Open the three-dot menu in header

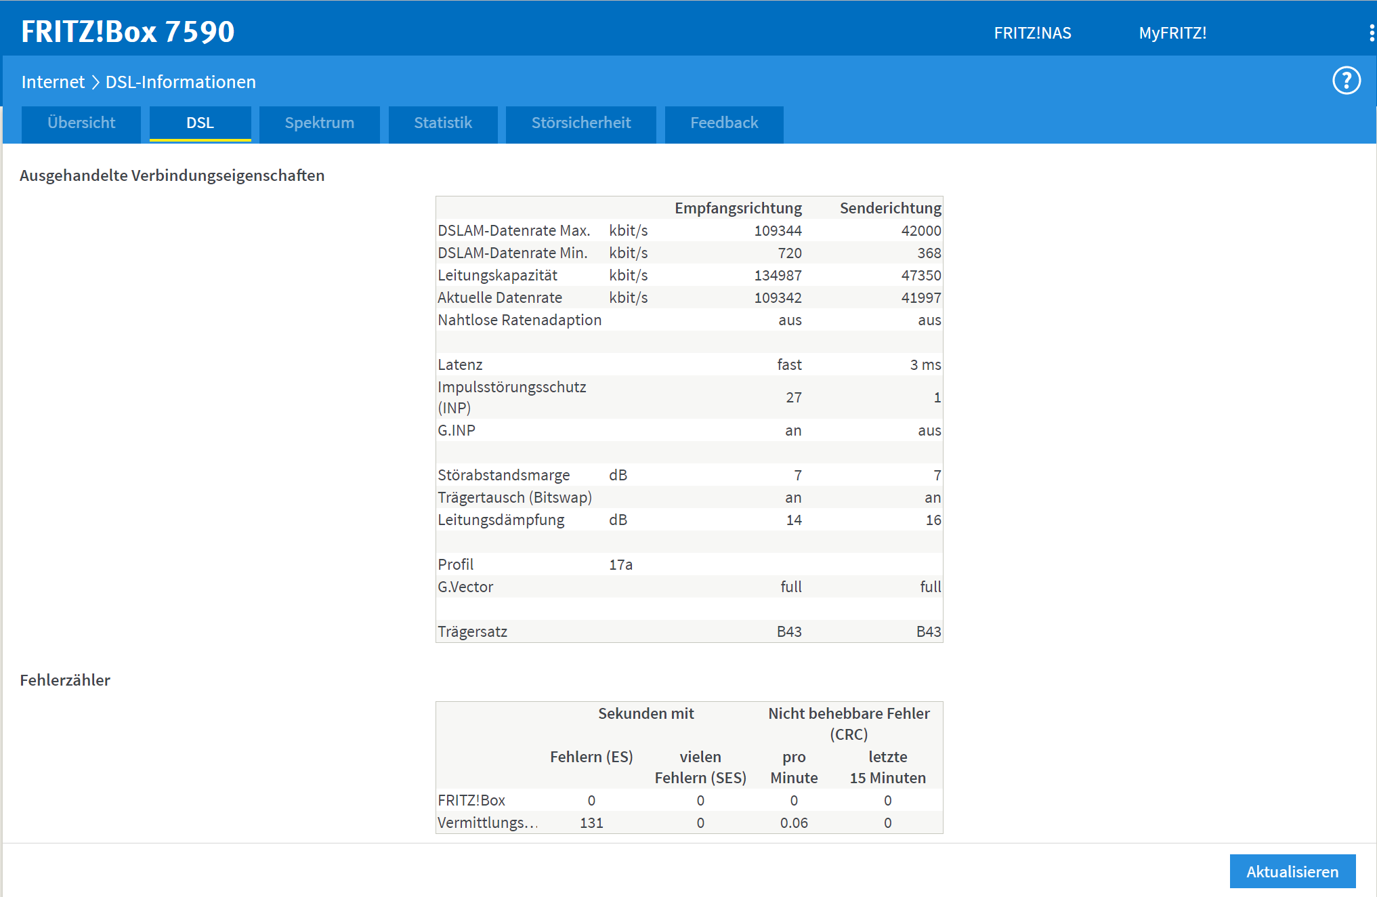[x=1371, y=33]
